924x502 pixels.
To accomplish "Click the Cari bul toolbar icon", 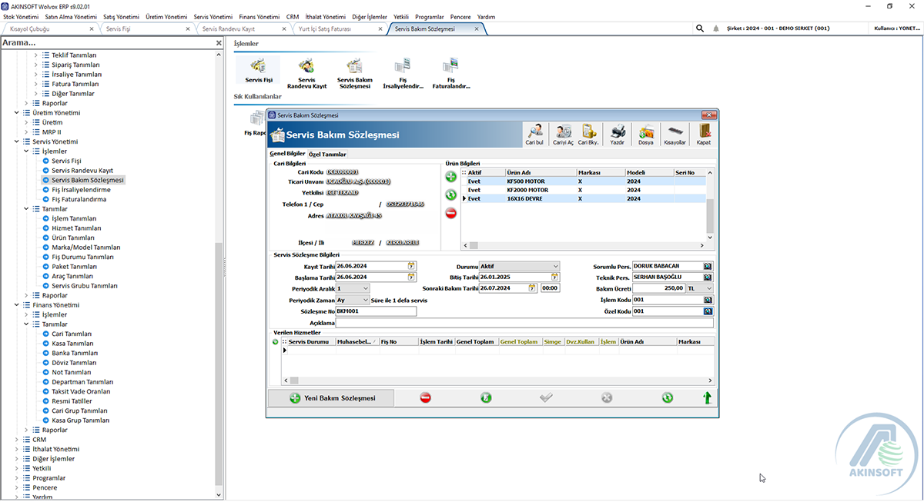I will pyautogui.click(x=534, y=134).
